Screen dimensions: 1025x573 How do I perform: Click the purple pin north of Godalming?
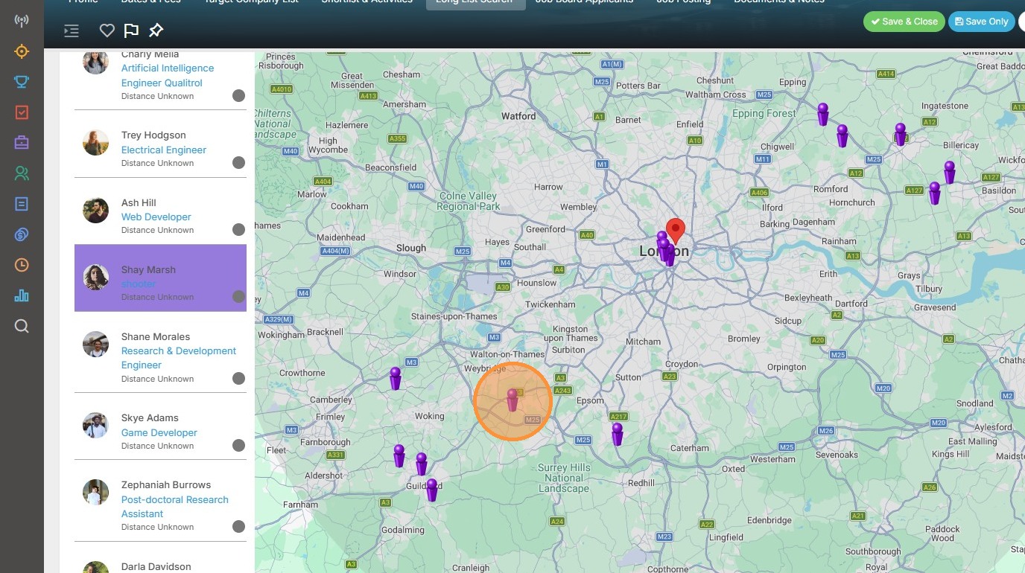tap(432, 490)
